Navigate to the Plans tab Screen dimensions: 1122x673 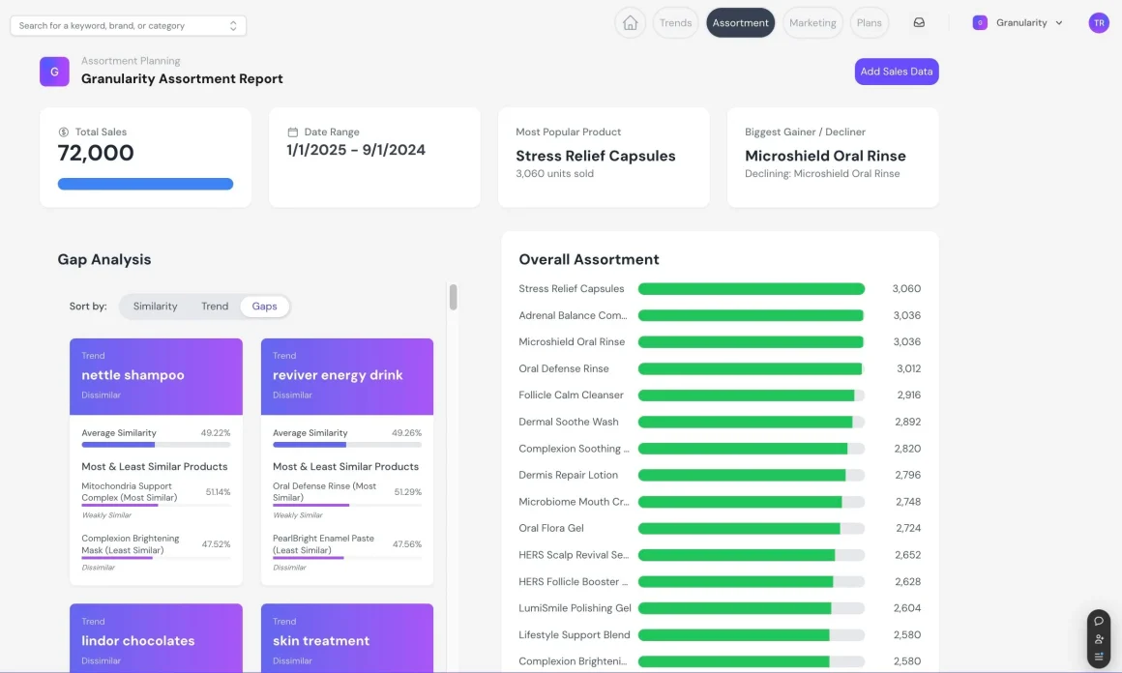(869, 23)
